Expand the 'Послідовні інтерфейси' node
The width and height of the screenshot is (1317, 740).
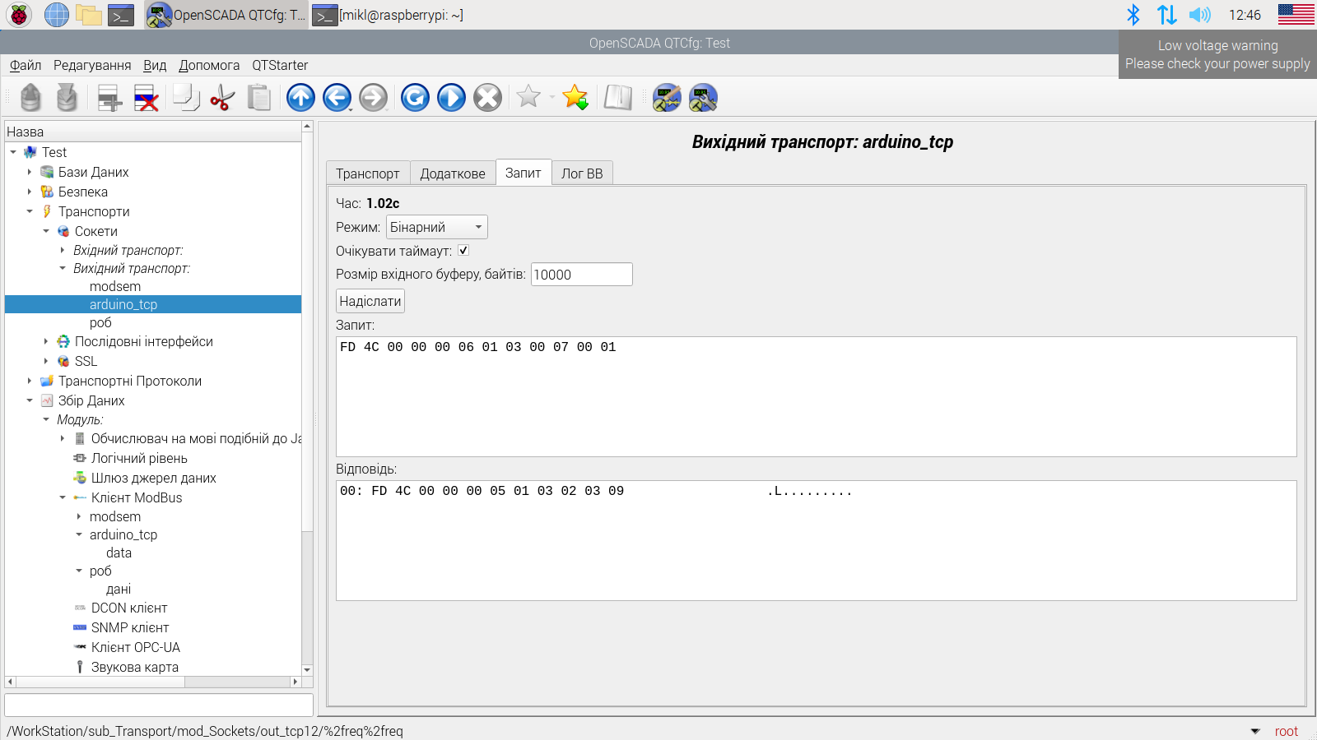click(46, 341)
